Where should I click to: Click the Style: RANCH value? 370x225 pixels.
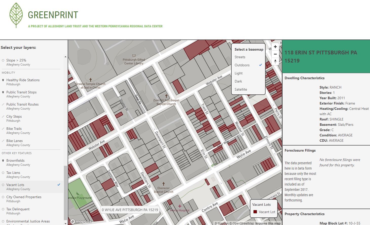point(330,87)
